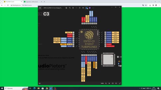Click the ESP32-C3 chip package thumbnail
161x90 pixels.
click(x=108, y=59)
